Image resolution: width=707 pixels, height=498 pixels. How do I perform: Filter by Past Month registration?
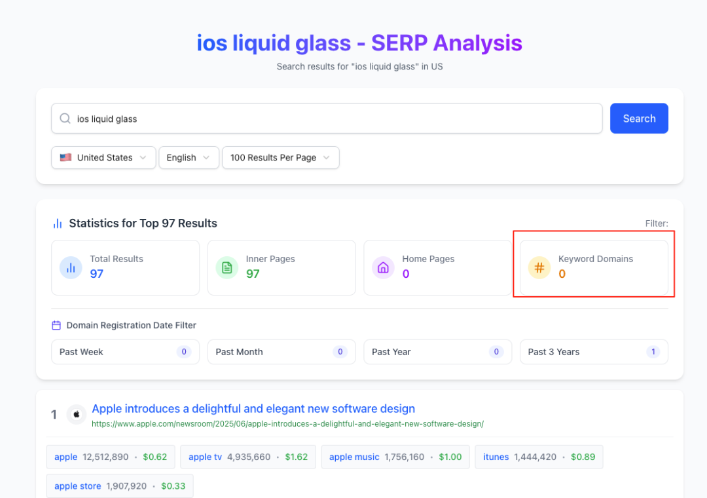(281, 352)
